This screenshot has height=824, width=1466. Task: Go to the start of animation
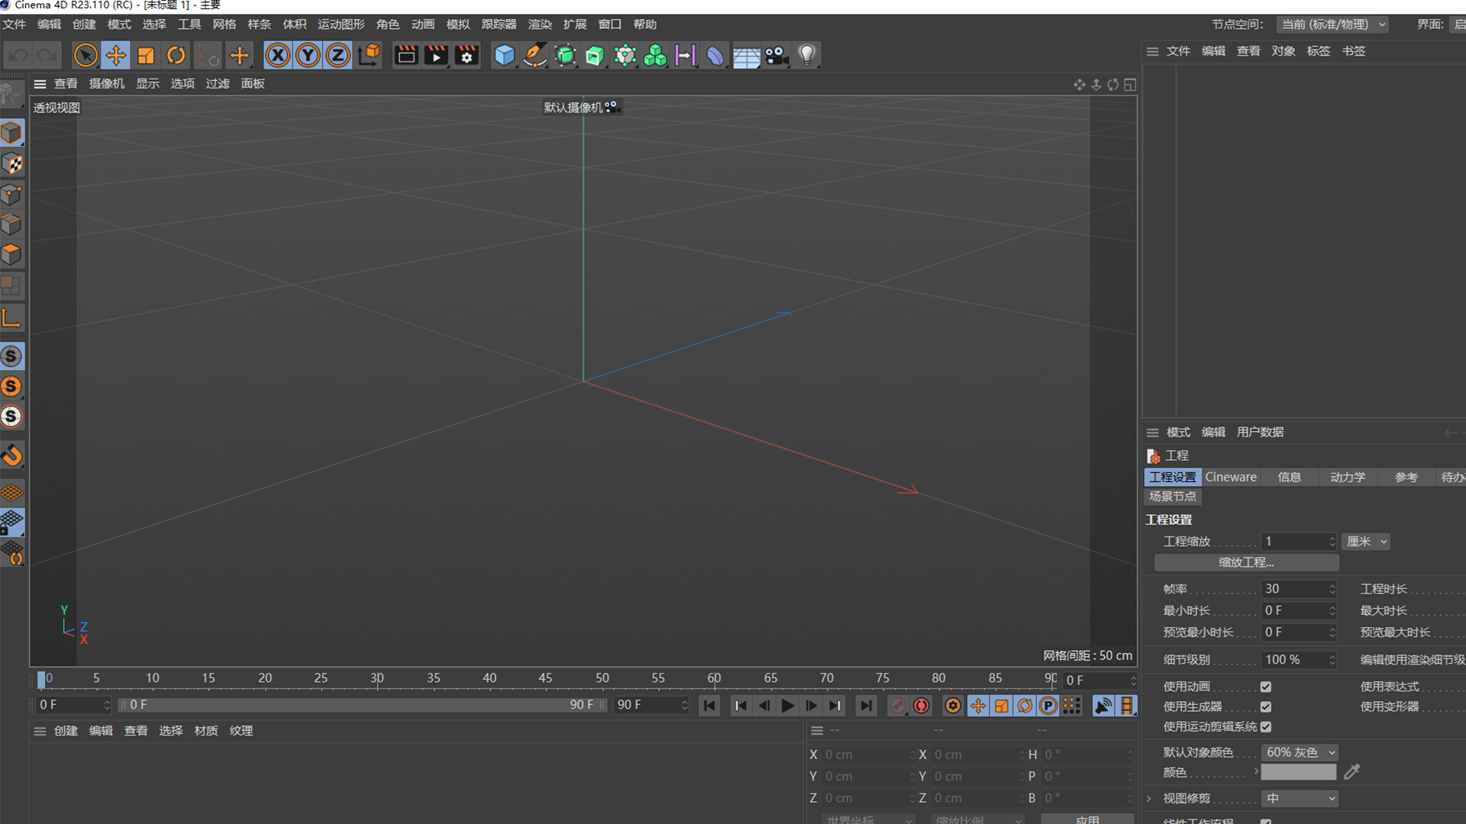coord(709,706)
